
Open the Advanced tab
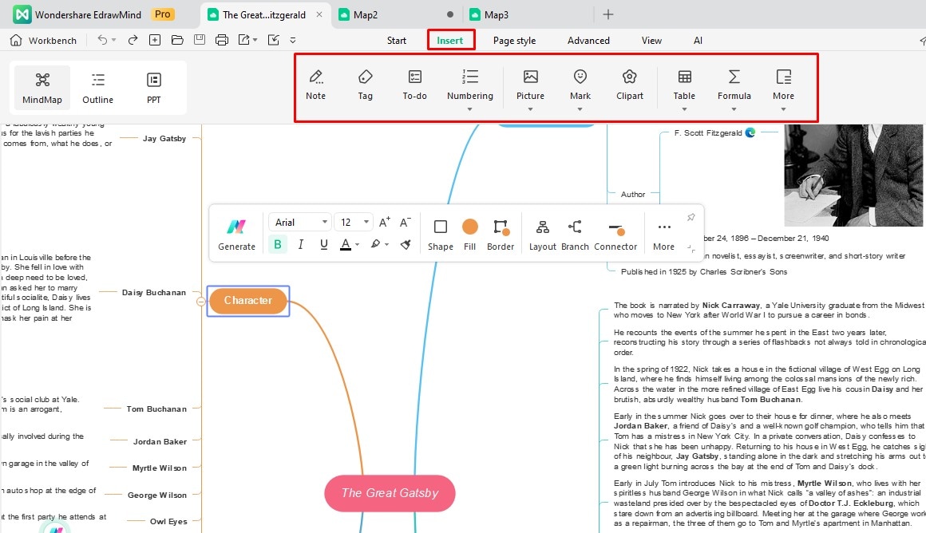[588, 40]
